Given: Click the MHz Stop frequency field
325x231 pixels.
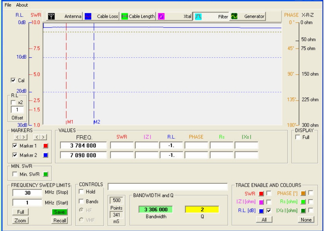Looking at the screenshot, I should (27, 193).
